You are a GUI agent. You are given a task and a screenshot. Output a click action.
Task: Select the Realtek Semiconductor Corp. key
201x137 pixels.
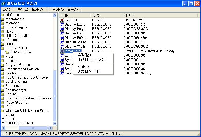coord(27,78)
